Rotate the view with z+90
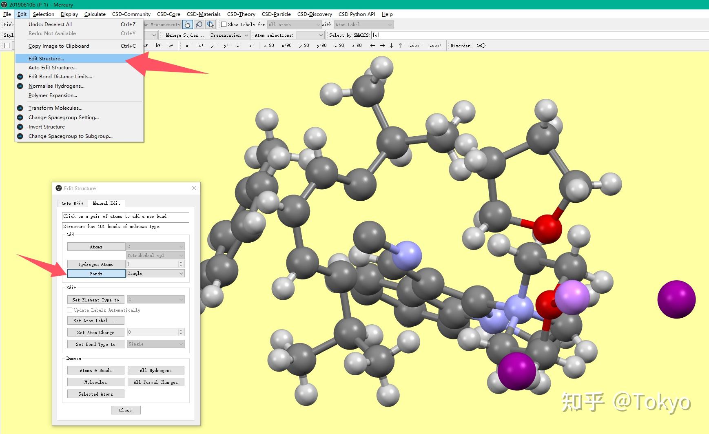Image resolution: width=709 pixels, height=434 pixels. tap(357, 46)
